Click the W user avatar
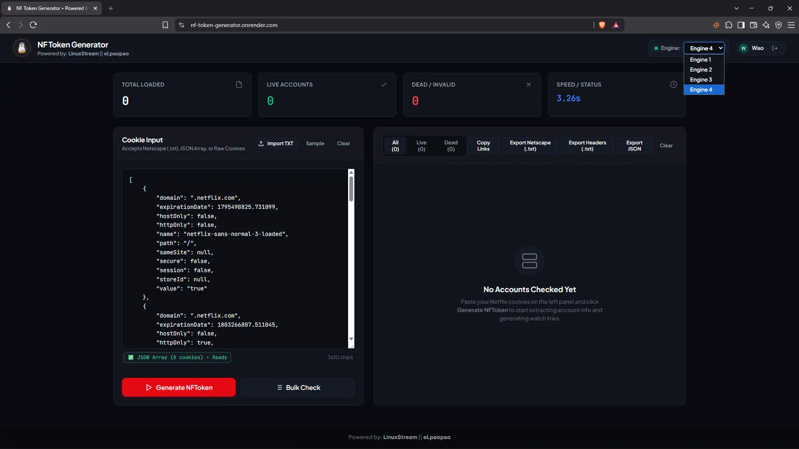 point(744,48)
